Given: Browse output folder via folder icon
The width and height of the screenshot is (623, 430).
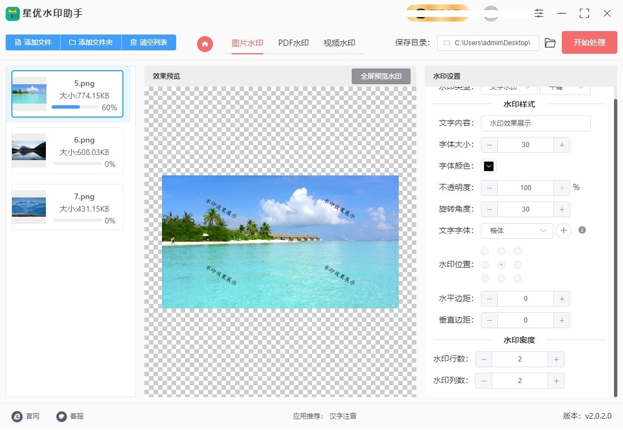Looking at the screenshot, I should click(x=550, y=42).
